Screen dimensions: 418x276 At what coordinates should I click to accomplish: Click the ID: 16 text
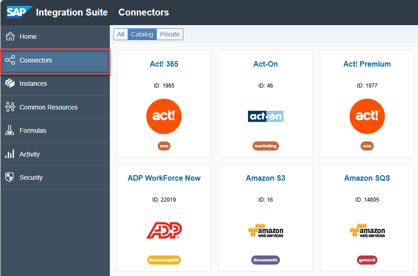click(x=265, y=200)
